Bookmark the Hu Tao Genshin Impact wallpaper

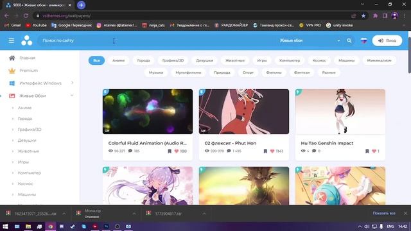pos(367,151)
